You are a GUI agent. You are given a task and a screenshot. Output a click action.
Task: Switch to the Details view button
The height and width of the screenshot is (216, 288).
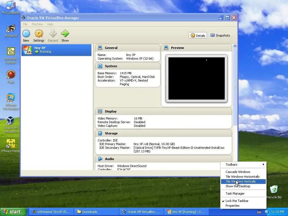198,35
